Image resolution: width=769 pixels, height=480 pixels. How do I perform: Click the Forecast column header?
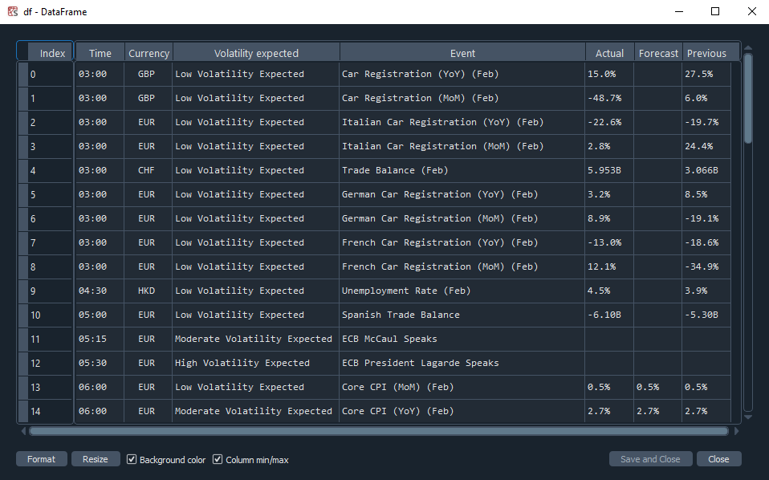(x=658, y=53)
